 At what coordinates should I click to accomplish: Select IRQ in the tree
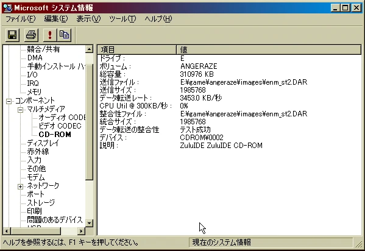click(x=33, y=83)
